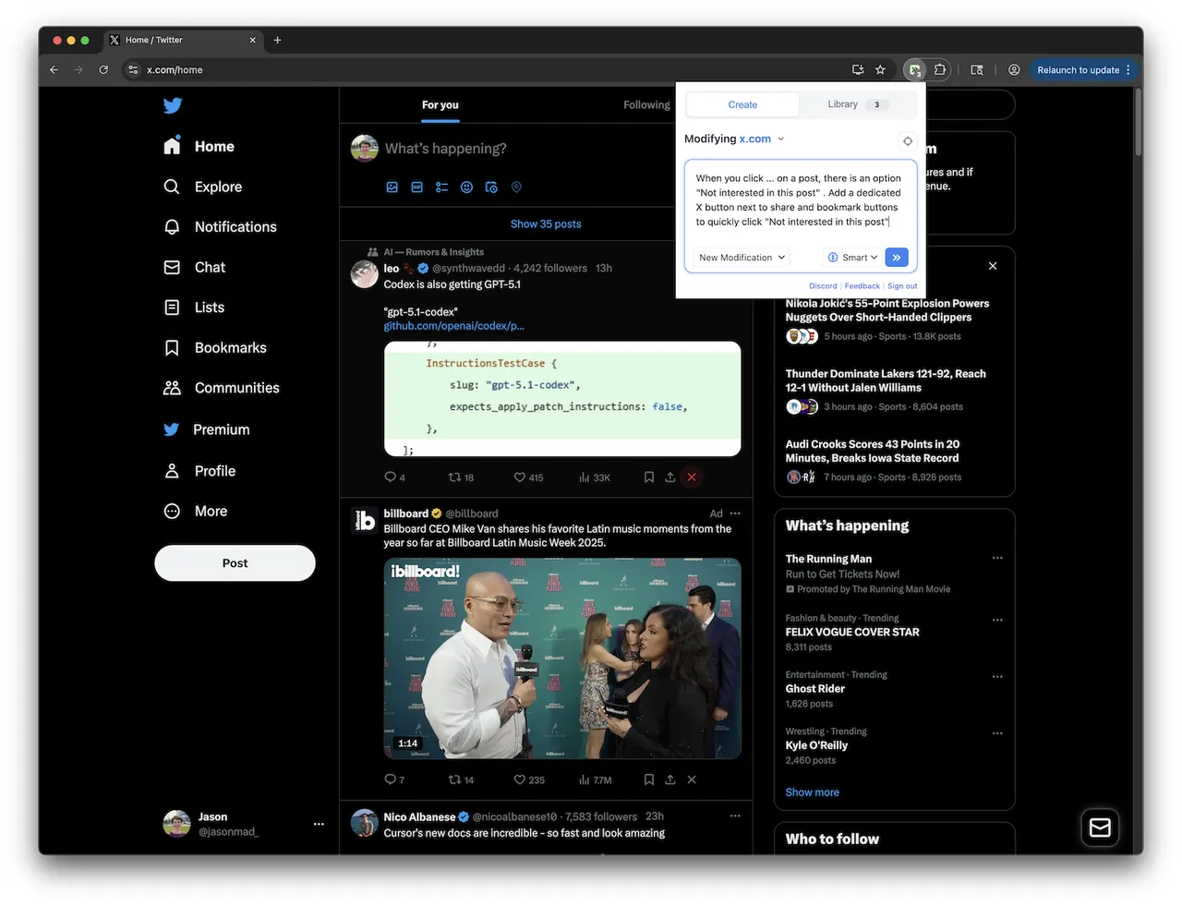
Task: Click the What's happening compose field
Action: tap(446, 149)
